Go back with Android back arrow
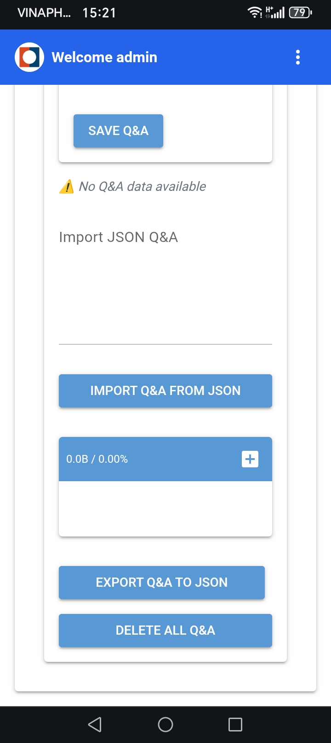This screenshot has height=743, width=331. pyautogui.click(x=95, y=725)
